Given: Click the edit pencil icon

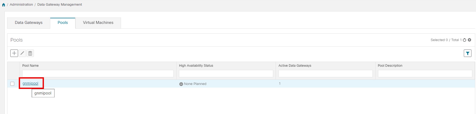Looking at the screenshot, I should click(x=22, y=53).
